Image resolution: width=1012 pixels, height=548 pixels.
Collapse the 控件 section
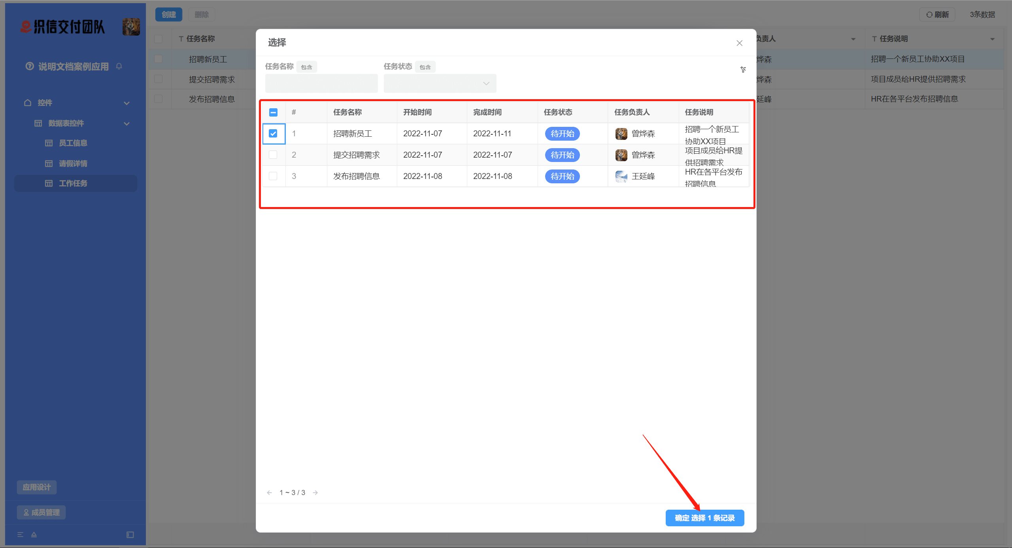(x=126, y=103)
